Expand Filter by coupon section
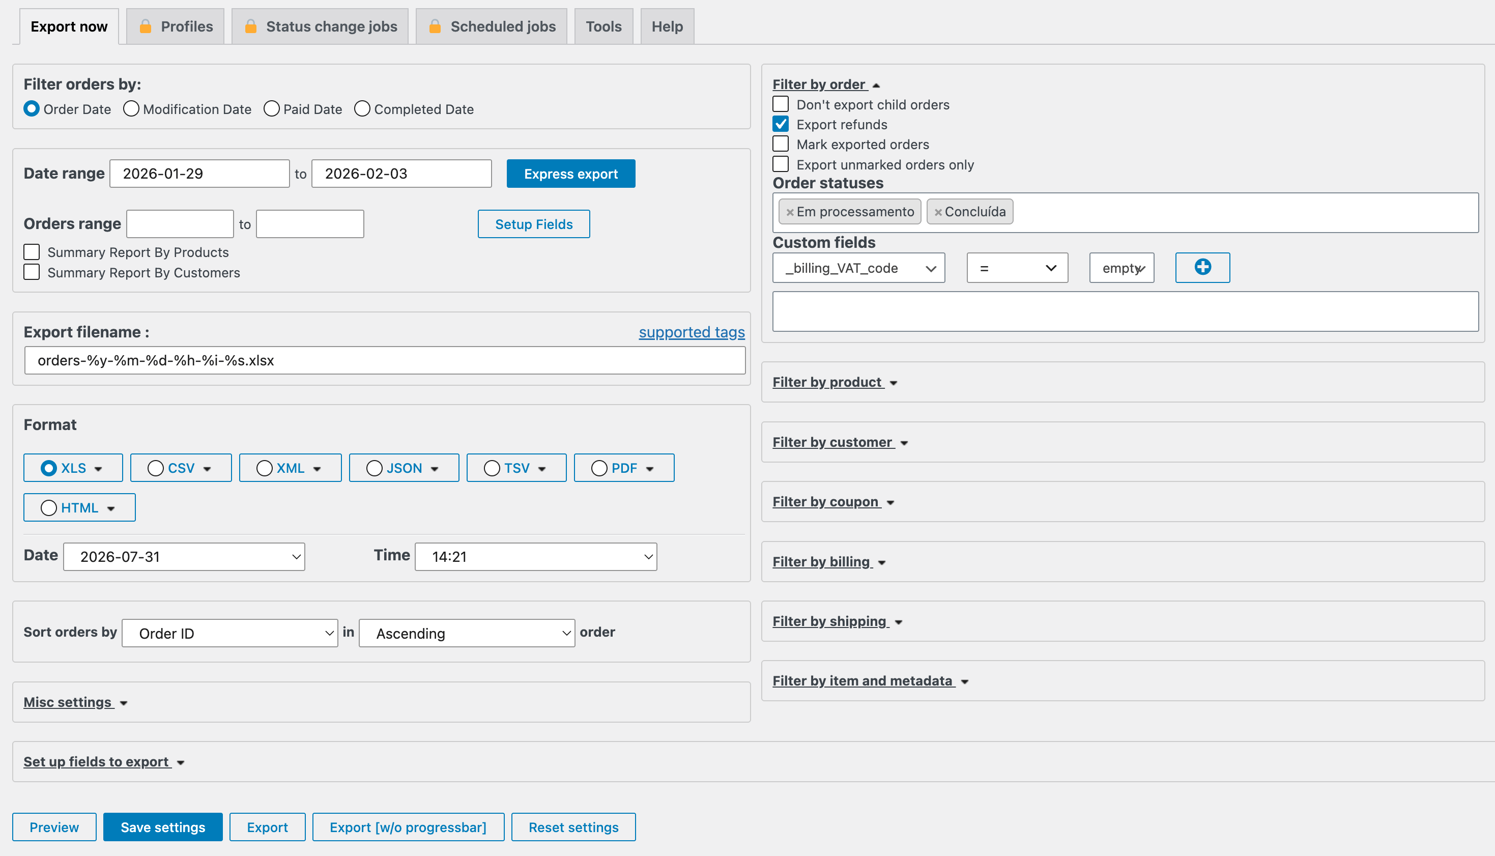Screen dimensions: 1495x856 [x=833, y=501]
